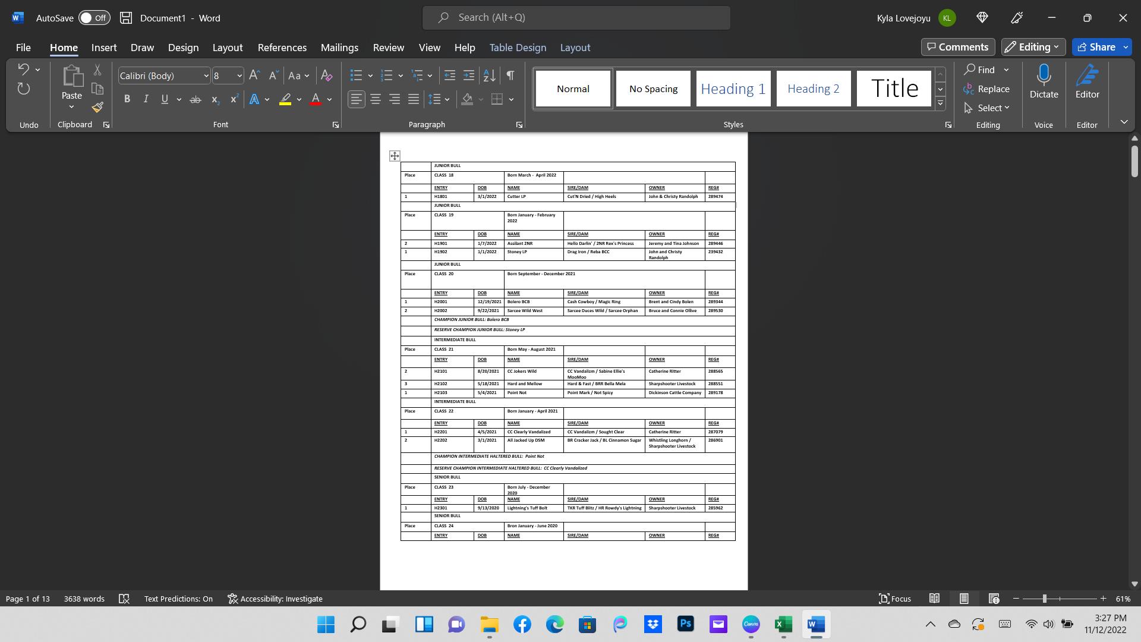Open the font name dropdown
This screenshot has height=642, width=1141.
pyautogui.click(x=206, y=76)
